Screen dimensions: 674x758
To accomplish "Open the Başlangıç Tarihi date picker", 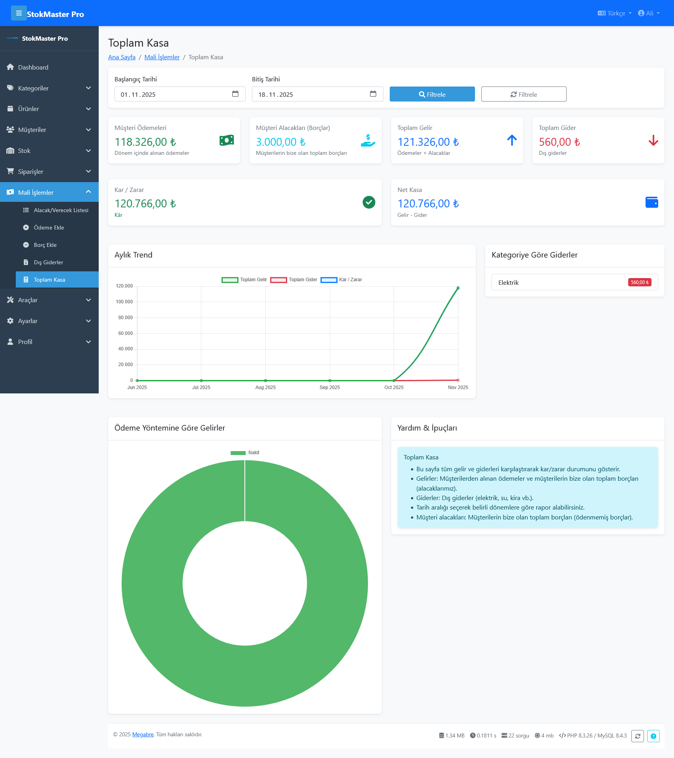I will point(236,94).
